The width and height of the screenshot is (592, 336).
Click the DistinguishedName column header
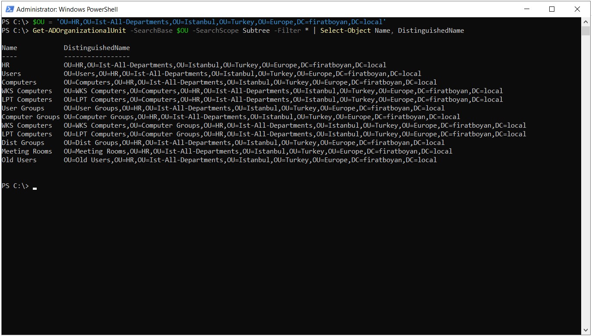pyautogui.click(x=97, y=48)
